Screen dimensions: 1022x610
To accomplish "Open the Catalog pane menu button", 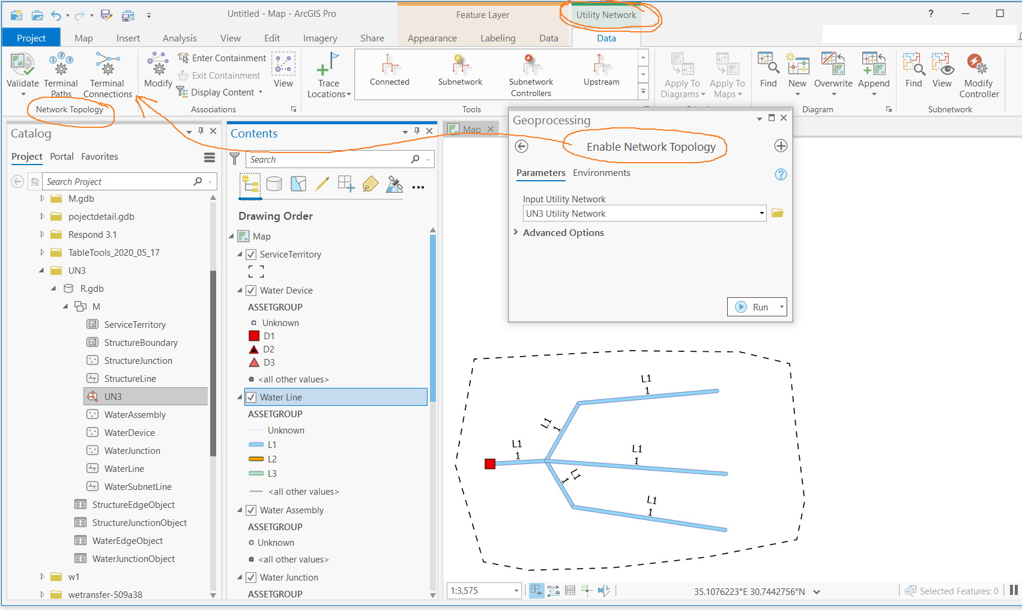I will tap(210, 157).
